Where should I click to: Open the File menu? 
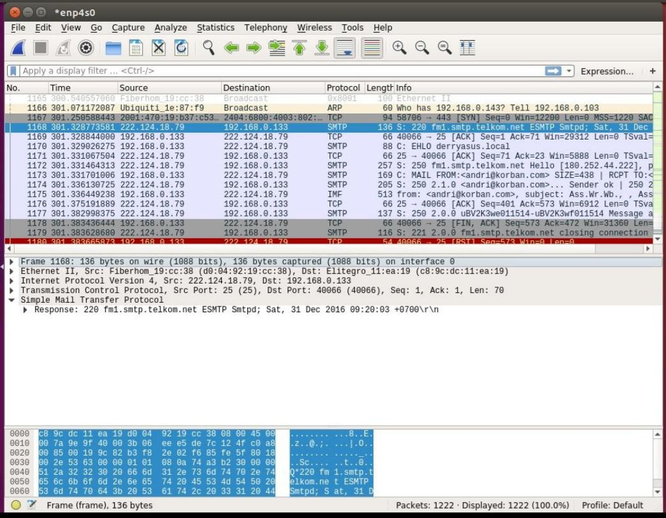(x=18, y=27)
